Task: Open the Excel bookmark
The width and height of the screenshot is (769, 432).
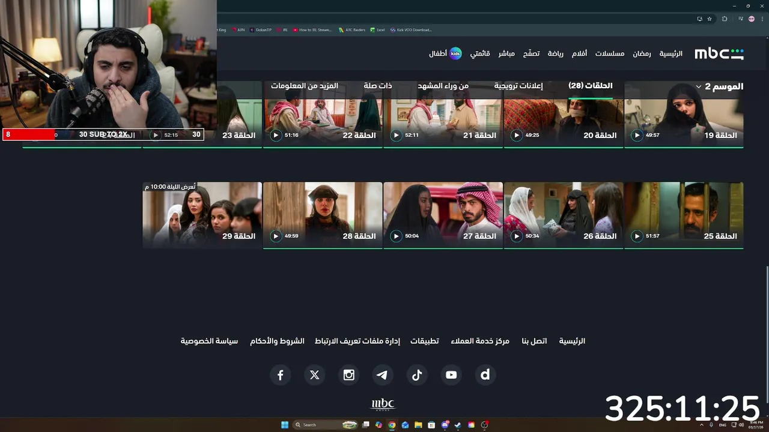Action: pyautogui.click(x=378, y=29)
